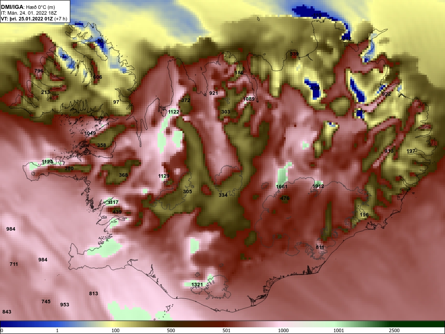Click the map value 197
The image size is (445, 334).
411,151
